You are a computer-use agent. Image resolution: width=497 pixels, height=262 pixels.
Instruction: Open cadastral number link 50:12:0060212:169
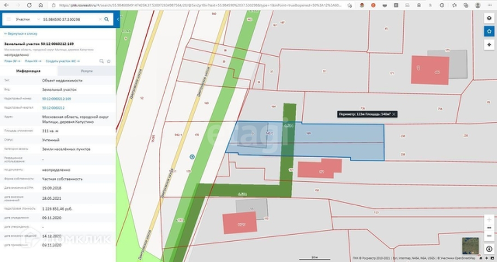click(56, 99)
